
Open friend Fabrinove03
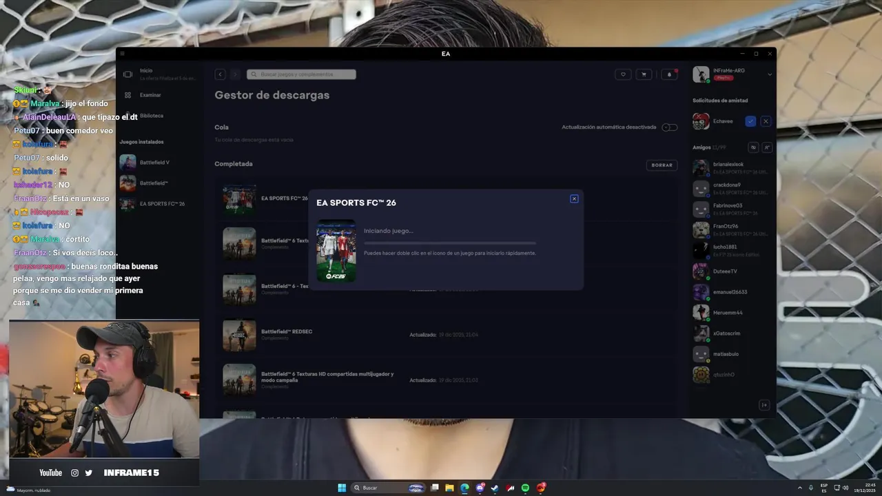(732, 209)
